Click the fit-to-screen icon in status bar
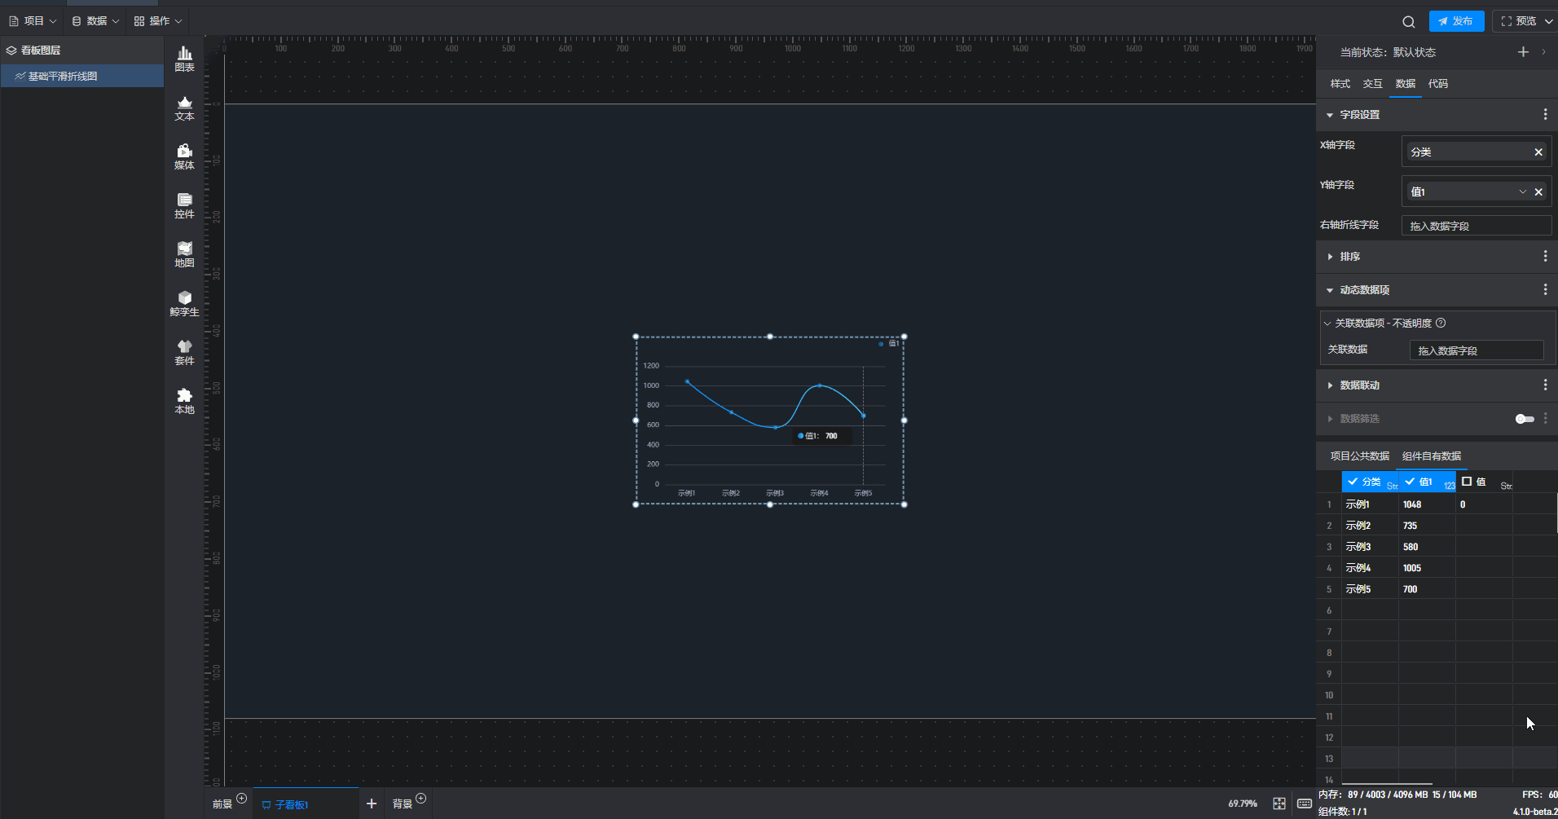This screenshot has height=819, width=1558. pyautogui.click(x=1279, y=804)
